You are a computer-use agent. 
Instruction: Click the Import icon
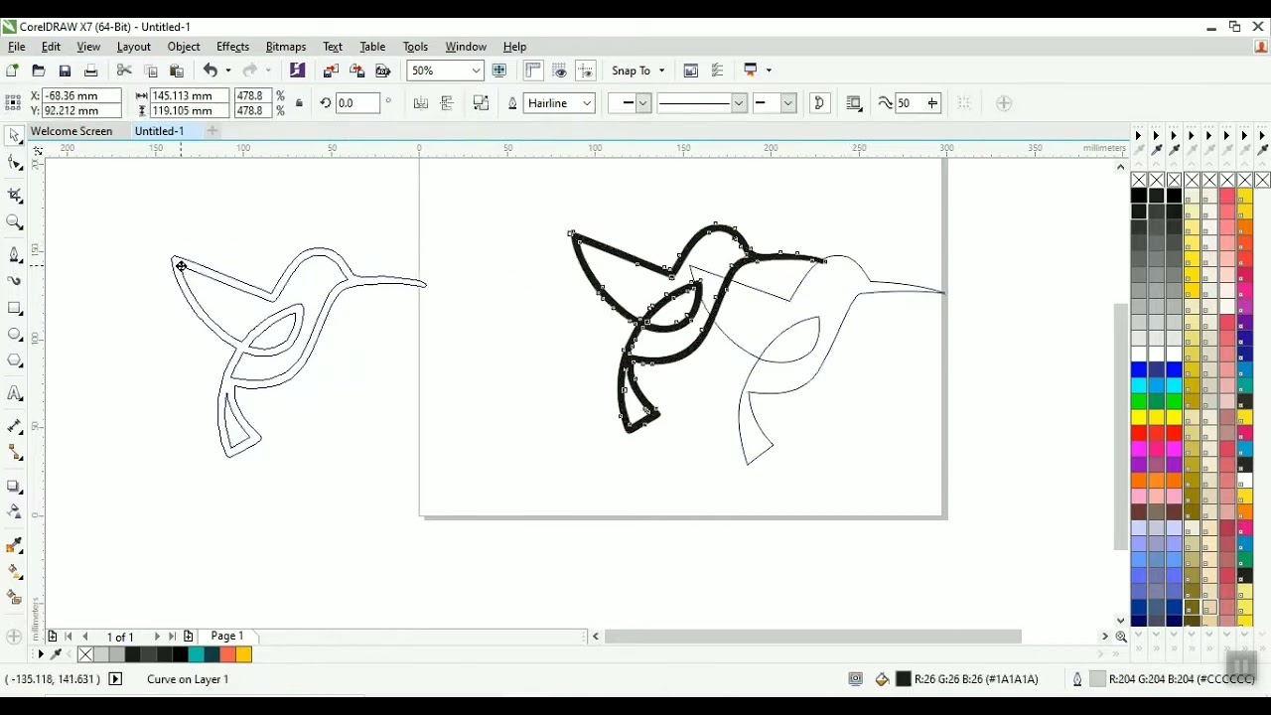(x=331, y=71)
